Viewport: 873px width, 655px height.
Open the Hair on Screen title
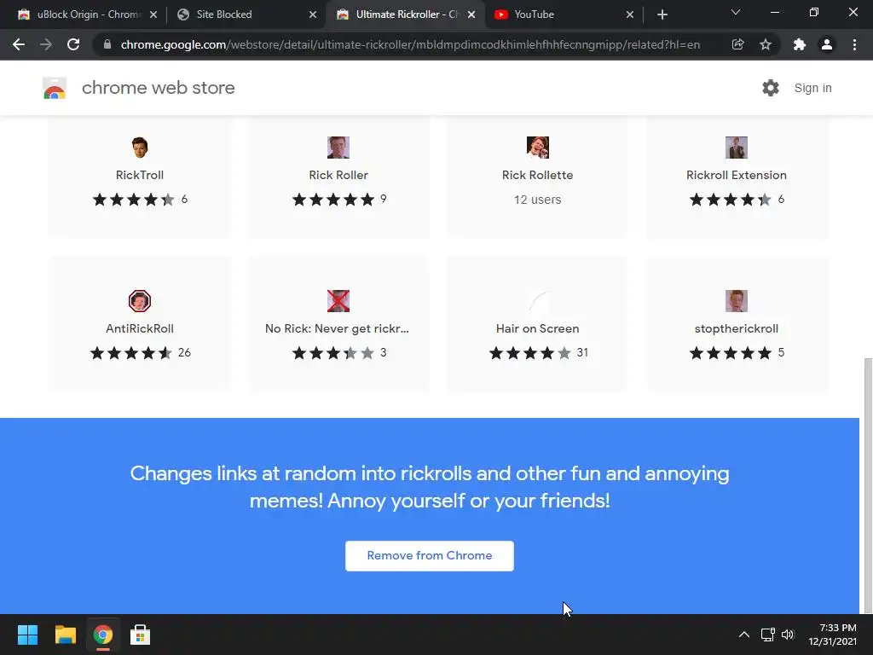pyautogui.click(x=538, y=328)
